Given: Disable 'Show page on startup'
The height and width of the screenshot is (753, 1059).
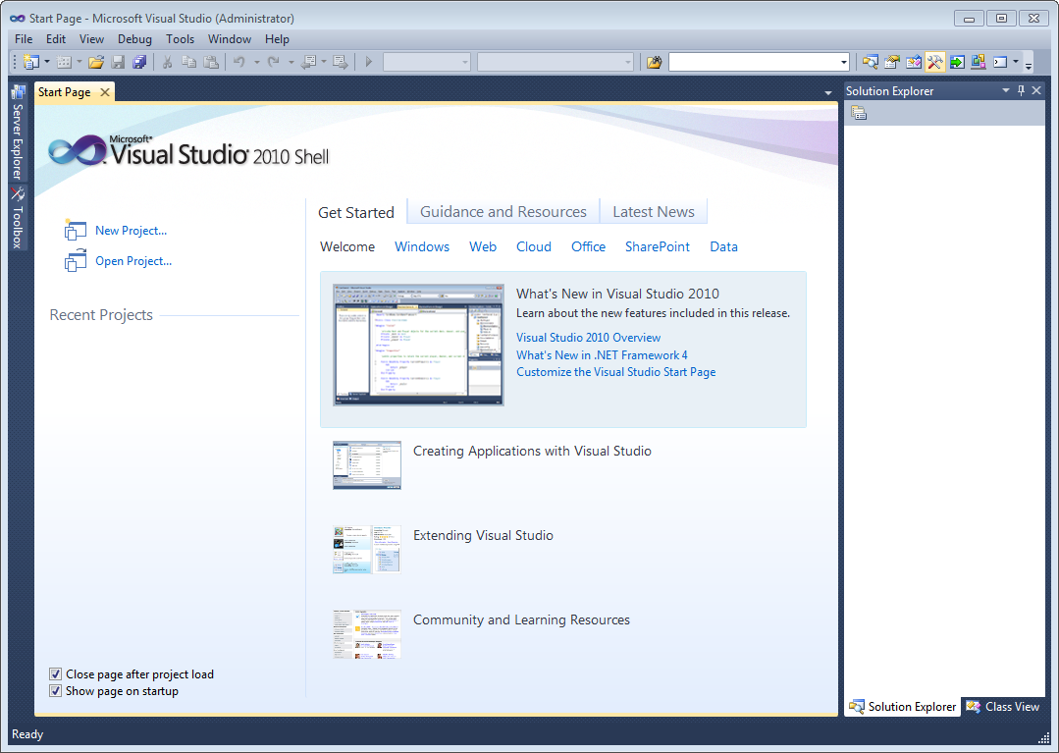Looking at the screenshot, I should click(x=56, y=690).
